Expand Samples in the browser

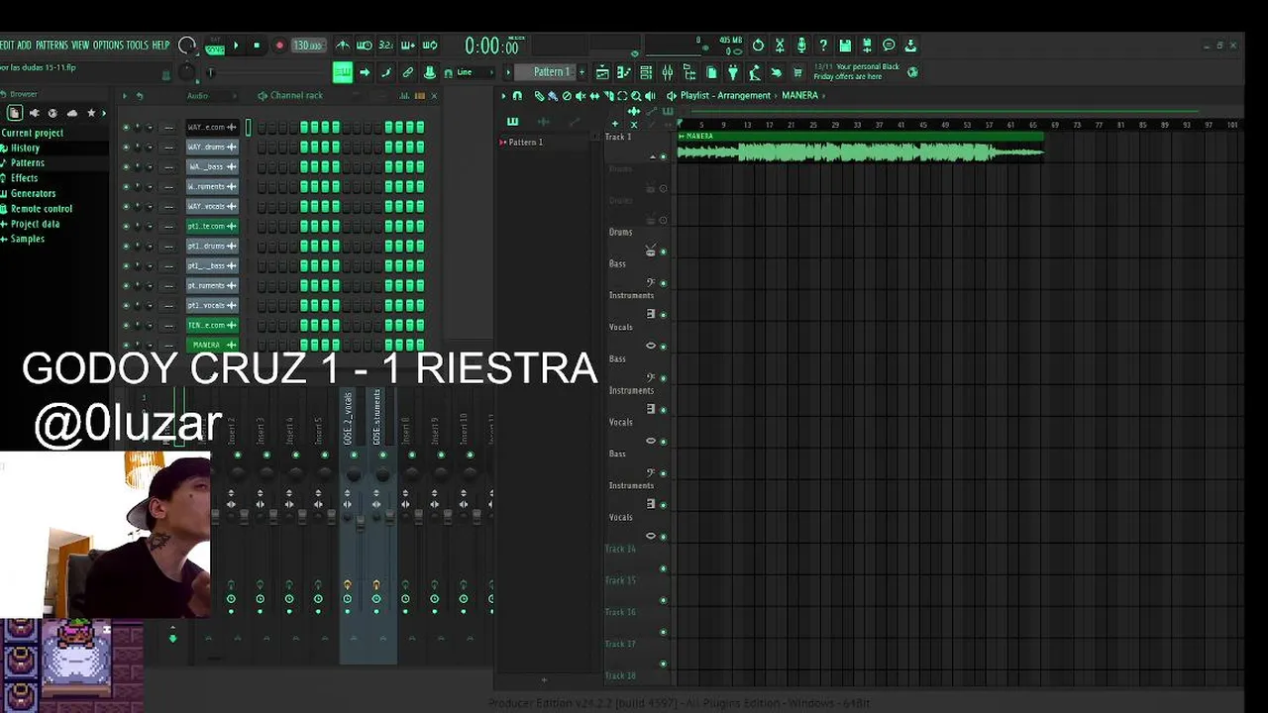[28, 239]
